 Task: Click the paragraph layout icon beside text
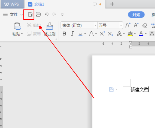111,89
